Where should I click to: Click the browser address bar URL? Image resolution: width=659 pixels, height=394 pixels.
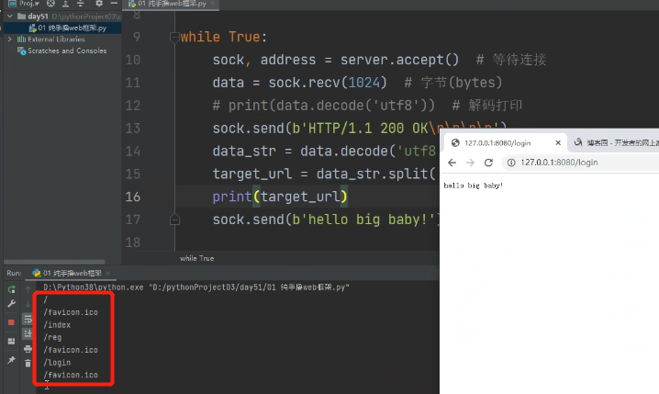click(559, 163)
